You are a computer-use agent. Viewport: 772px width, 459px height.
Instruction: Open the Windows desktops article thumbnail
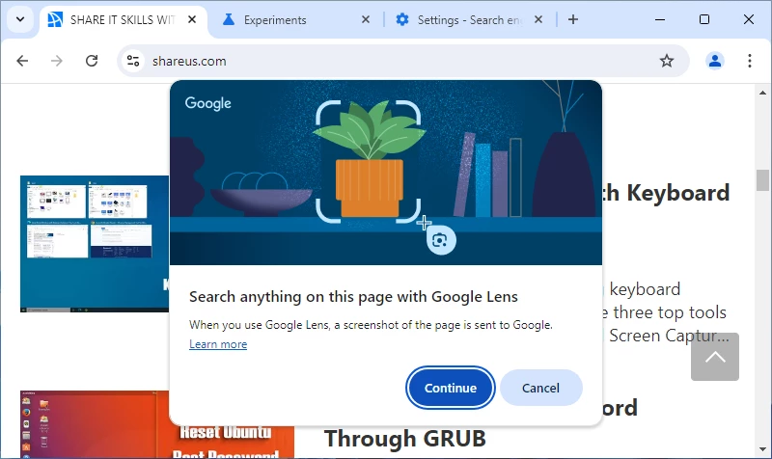95,244
